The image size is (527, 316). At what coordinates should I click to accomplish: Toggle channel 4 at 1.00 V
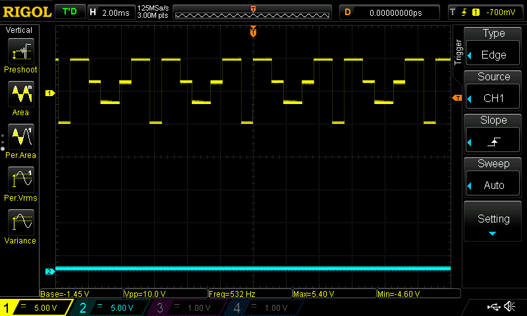265,307
